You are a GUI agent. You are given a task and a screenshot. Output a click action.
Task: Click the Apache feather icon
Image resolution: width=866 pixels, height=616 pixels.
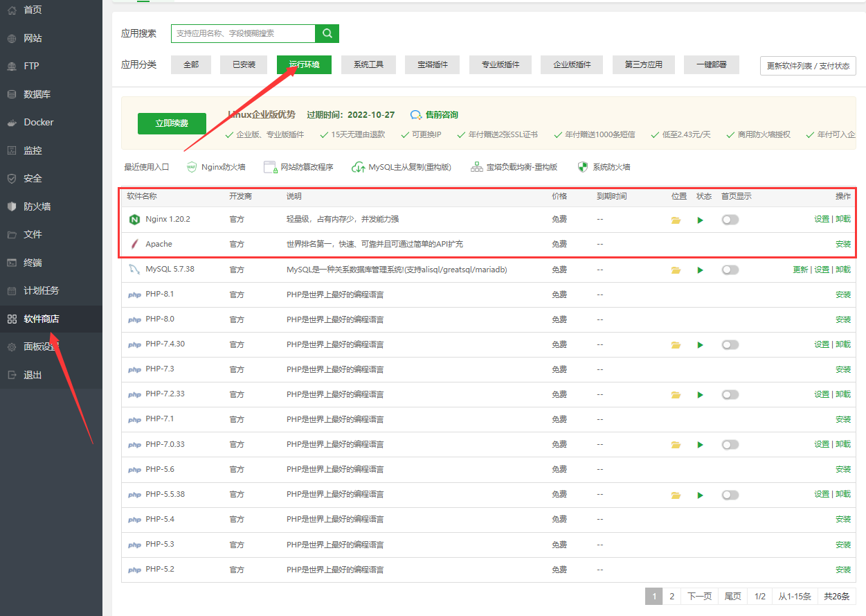click(x=134, y=245)
